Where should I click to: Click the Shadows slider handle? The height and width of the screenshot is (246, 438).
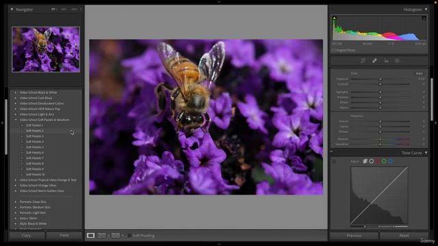[x=381, y=97]
